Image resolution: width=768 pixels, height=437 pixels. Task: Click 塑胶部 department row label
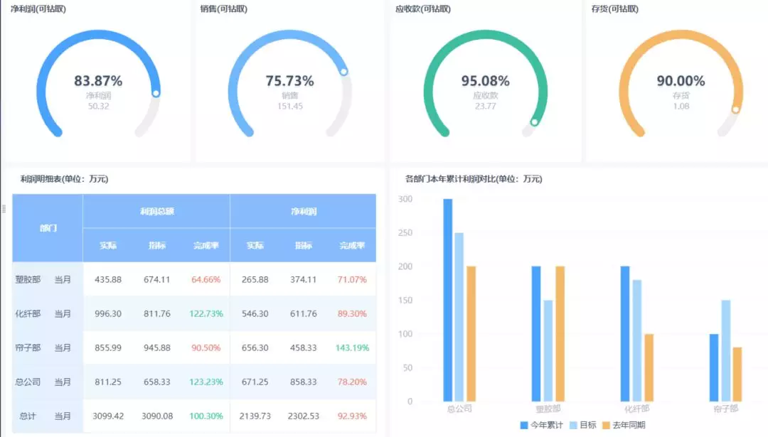(28, 279)
